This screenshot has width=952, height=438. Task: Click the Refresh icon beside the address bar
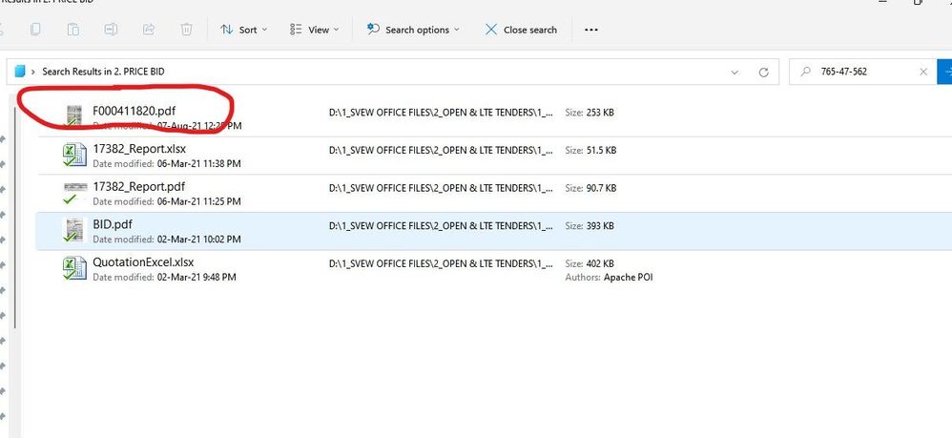764,73
